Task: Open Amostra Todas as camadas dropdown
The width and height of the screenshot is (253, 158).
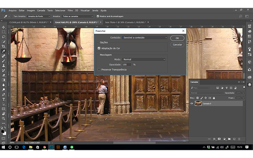Action: 78,16
